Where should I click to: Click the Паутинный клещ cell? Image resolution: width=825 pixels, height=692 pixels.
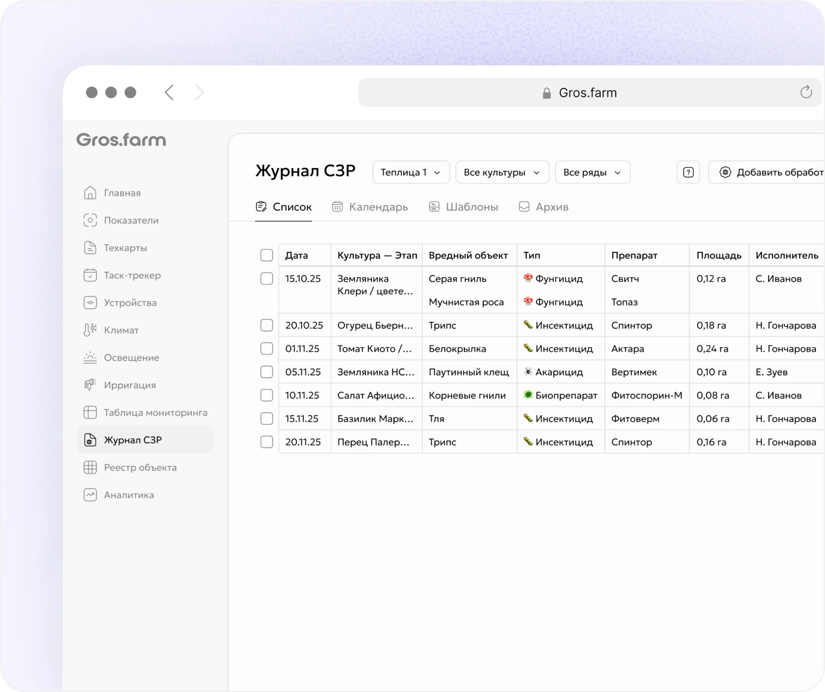tap(469, 372)
